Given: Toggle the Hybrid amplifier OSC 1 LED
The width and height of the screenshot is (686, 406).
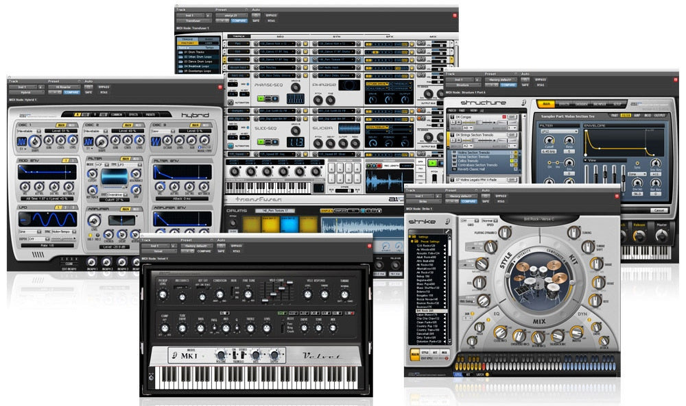Looking at the screenshot, I should click(89, 234).
